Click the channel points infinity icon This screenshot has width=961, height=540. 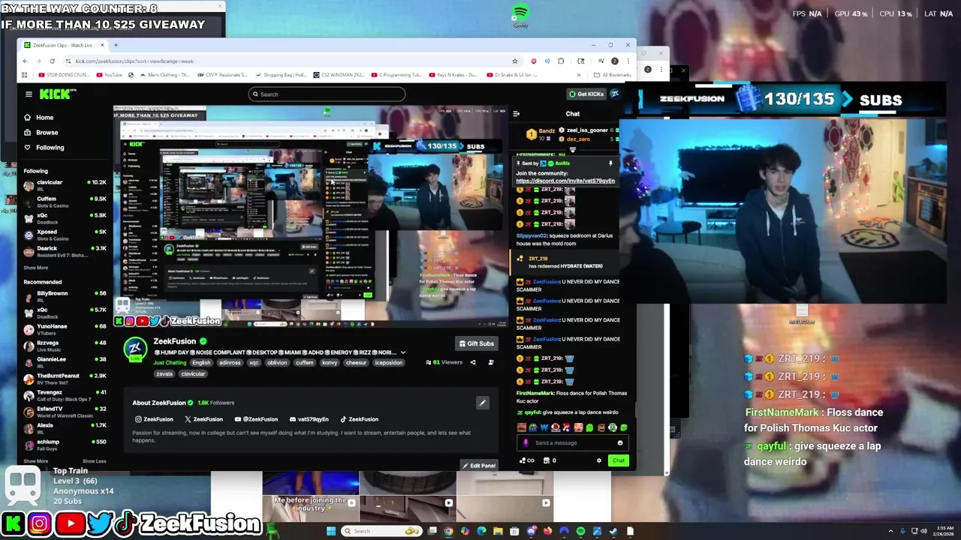click(526, 460)
